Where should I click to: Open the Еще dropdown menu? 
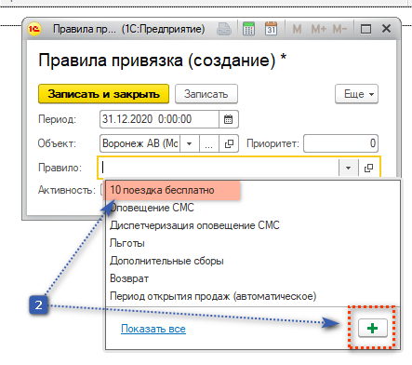pos(356,94)
